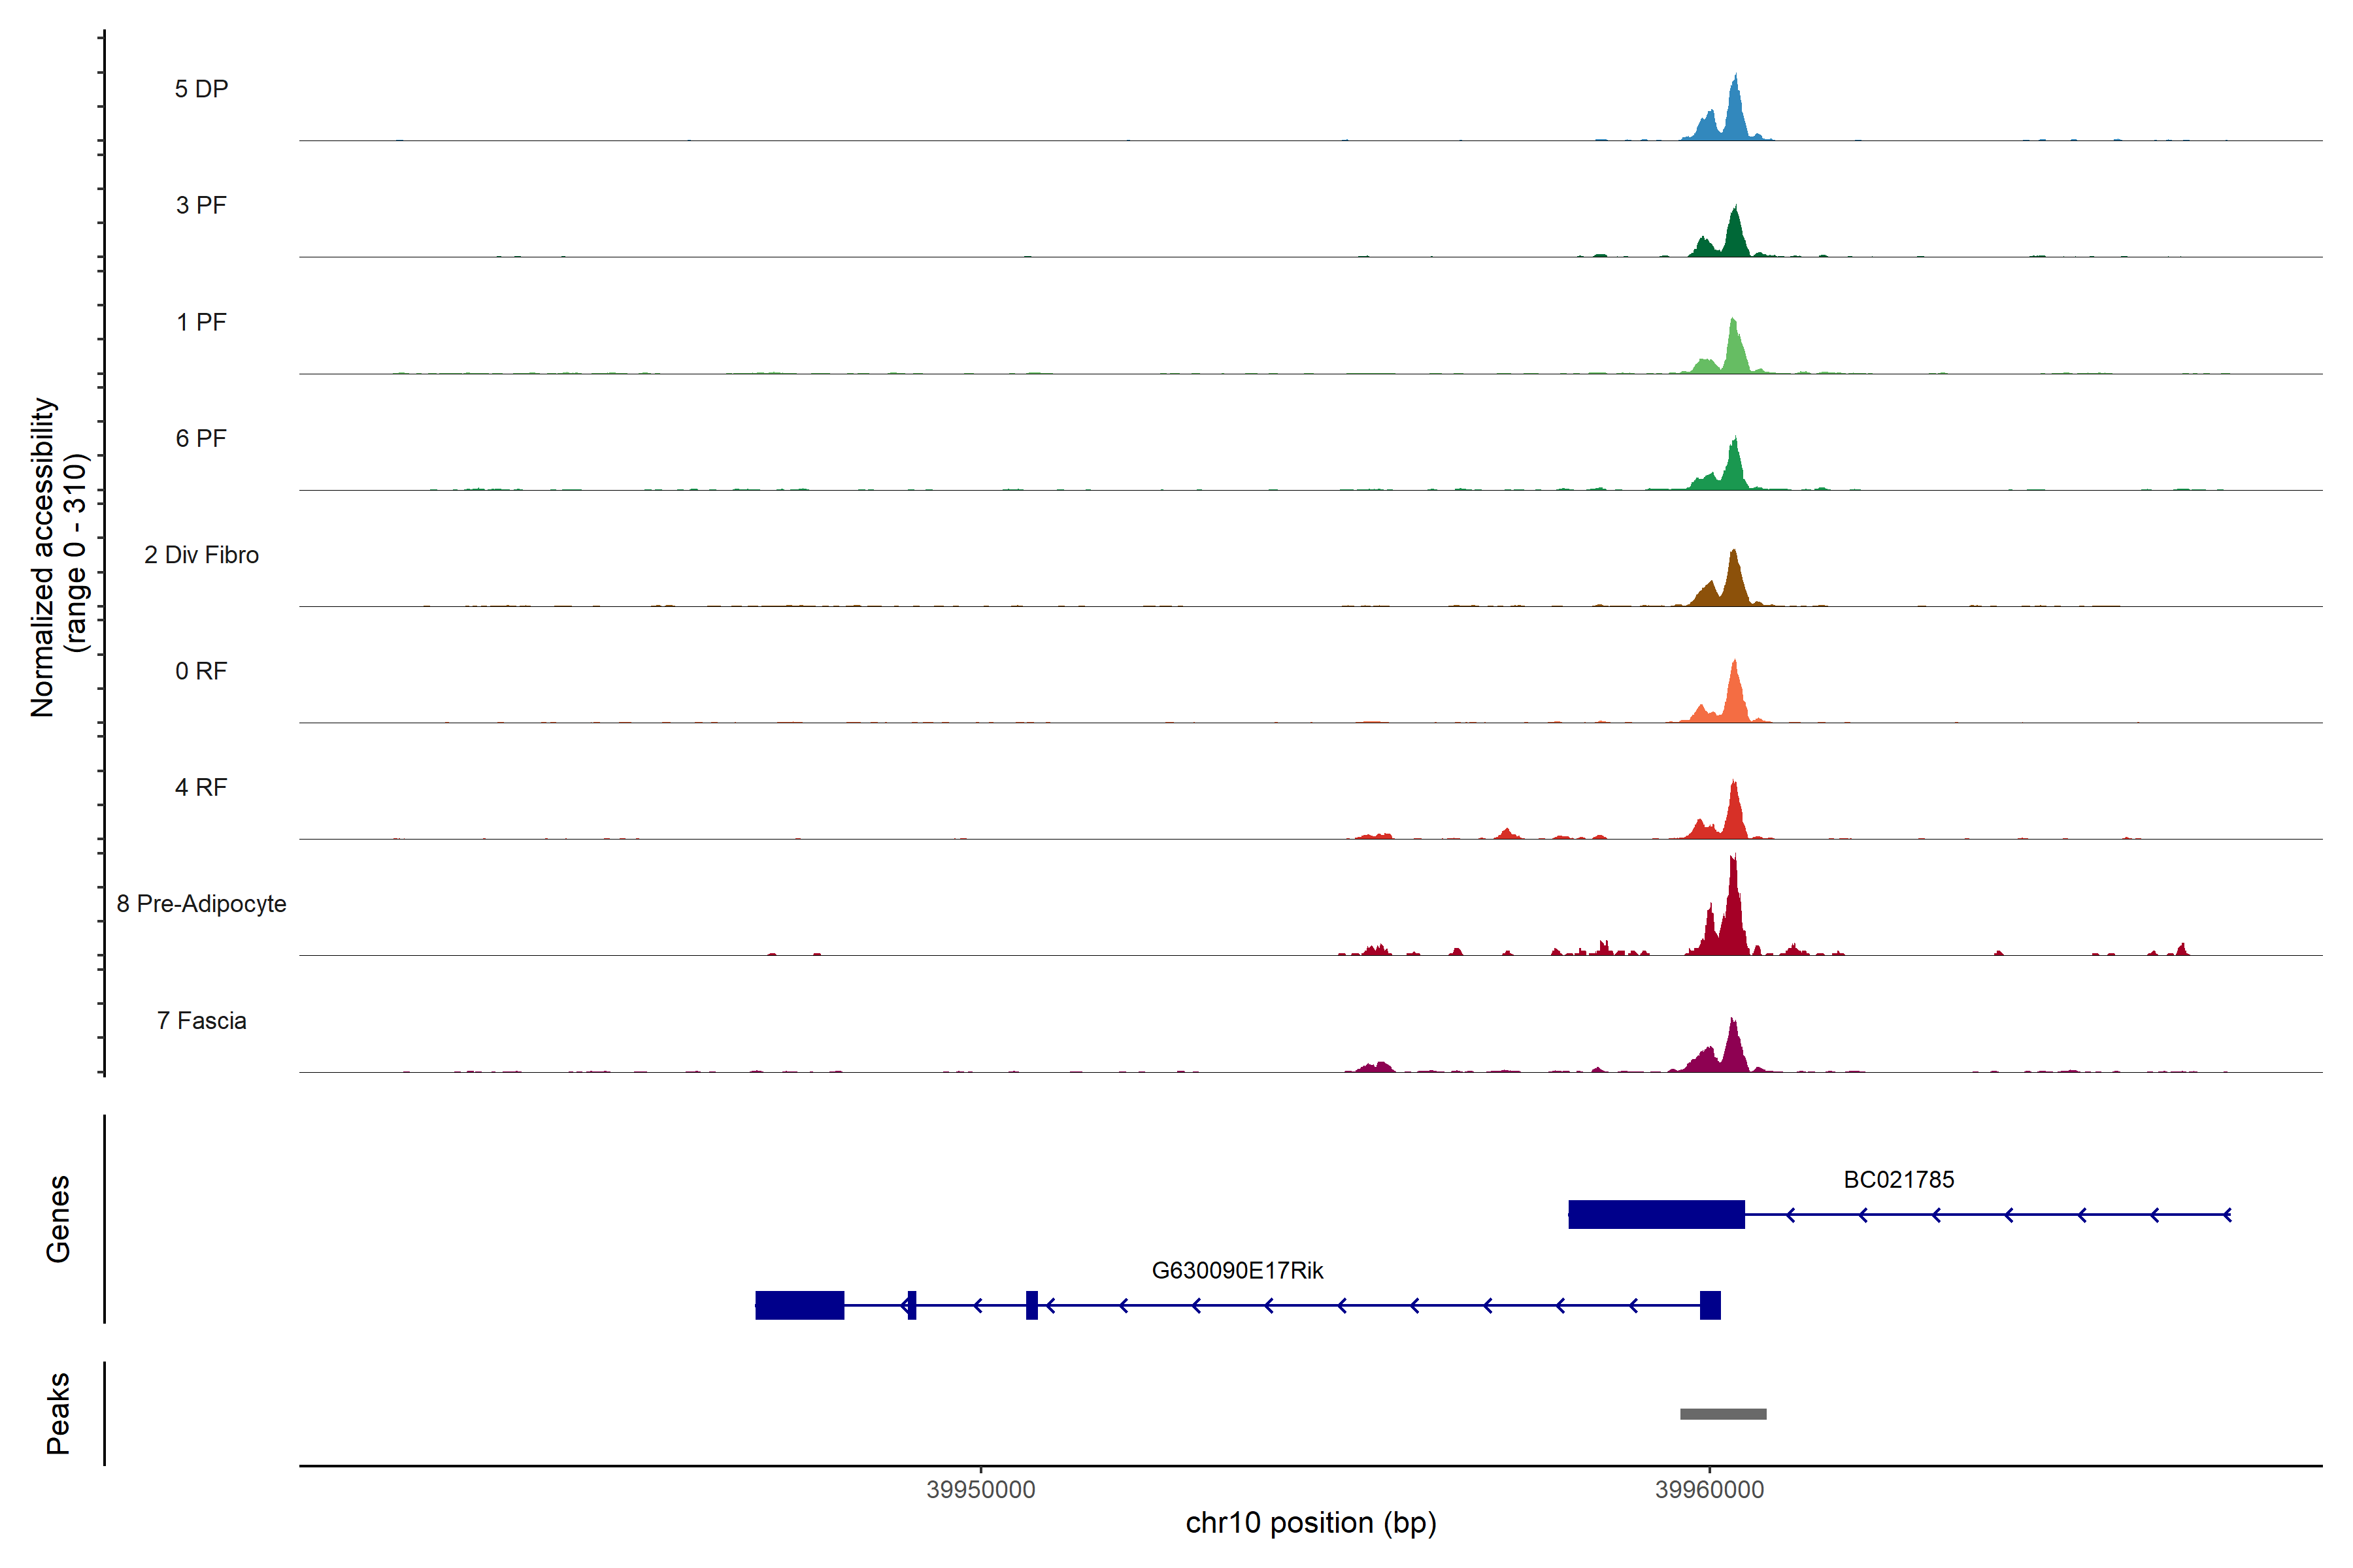Click the leftmost G630090E17Rik exon block

tap(799, 1305)
